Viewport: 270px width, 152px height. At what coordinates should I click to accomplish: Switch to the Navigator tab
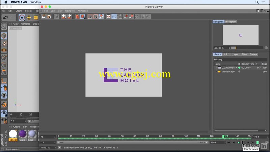(218, 22)
